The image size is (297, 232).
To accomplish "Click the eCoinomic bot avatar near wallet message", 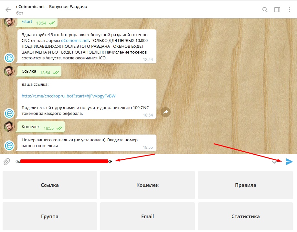I will [9, 146].
